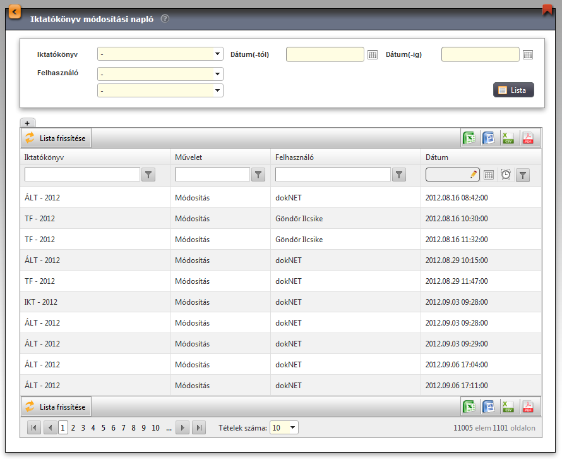Screen dimensions: 562x459
Task: Go to page 2
Action: coord(73,428)
